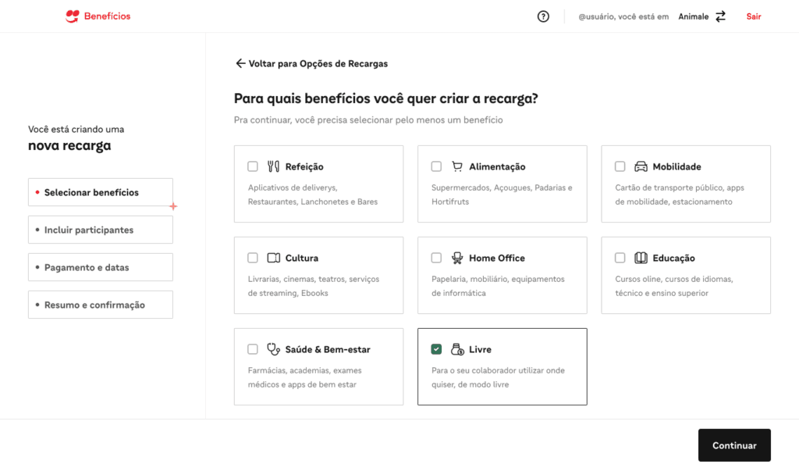Click the Mobilidade title label
This screenshot has width=799, height=471.
coord(676,166)
